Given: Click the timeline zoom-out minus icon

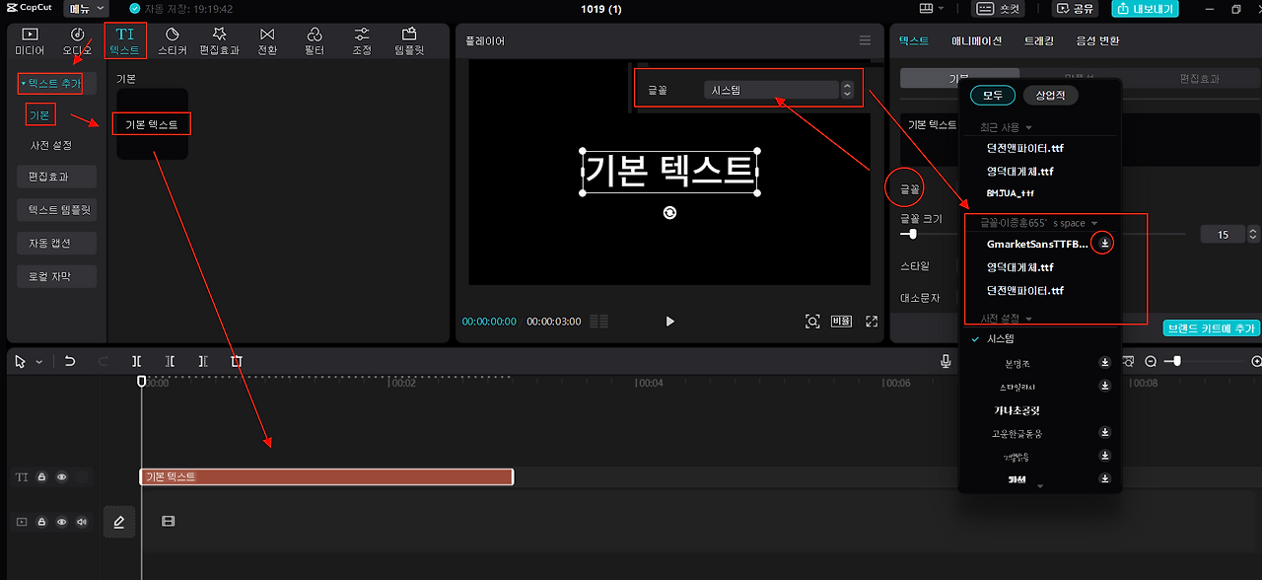Looking at the screenshot, I should click(x=1151, y=362).
